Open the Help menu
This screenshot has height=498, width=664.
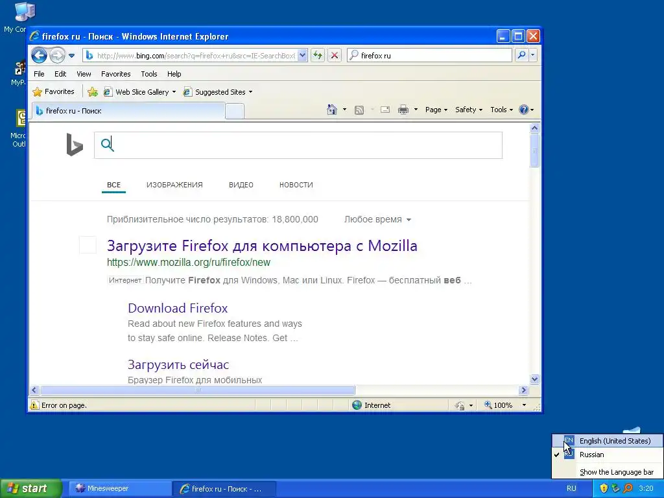click(174, 74)
